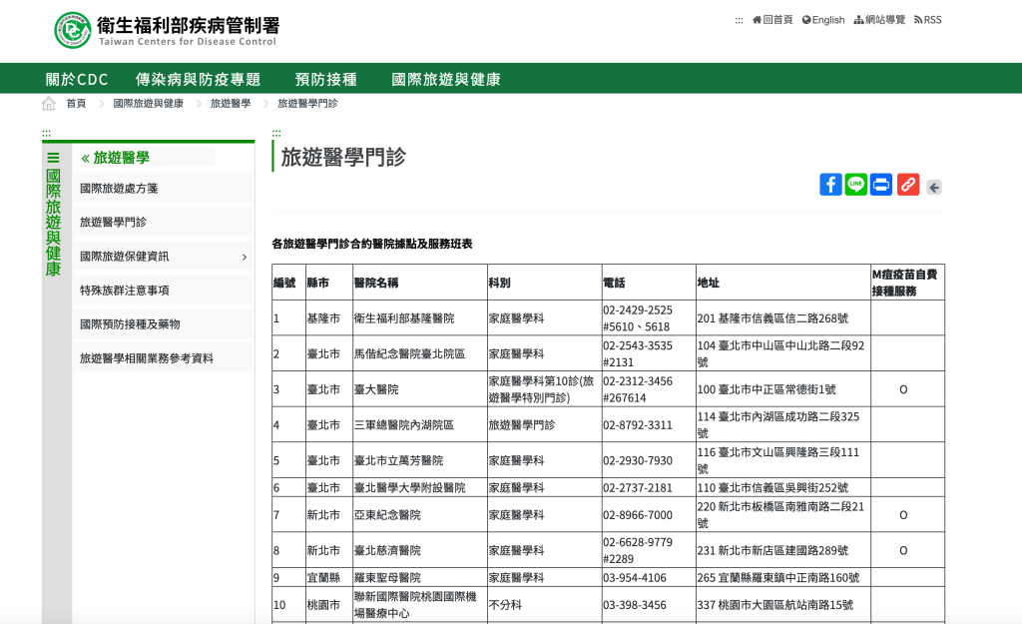Open the 關於CDC menu
This screenshot has height=624, width=1022.
[x=77, y=80]
